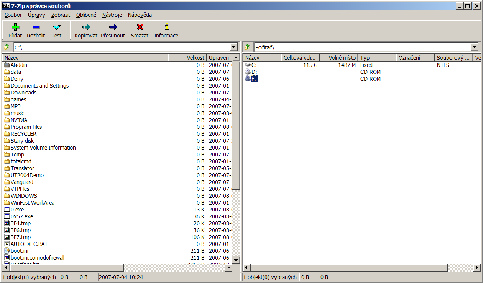Click the boot.ini file icon
483x283 pixels.
(7, 251)
